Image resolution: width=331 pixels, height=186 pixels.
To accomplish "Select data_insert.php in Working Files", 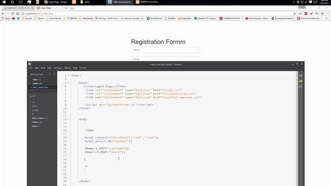I will [x=40, y=87].
